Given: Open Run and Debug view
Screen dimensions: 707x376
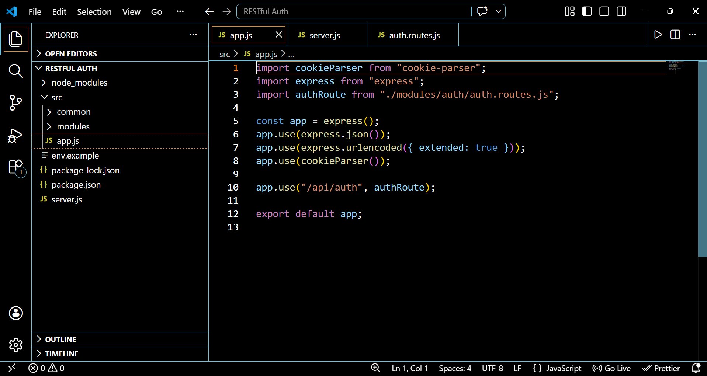Looking at the screenshot, I should [x=15, y=135].
